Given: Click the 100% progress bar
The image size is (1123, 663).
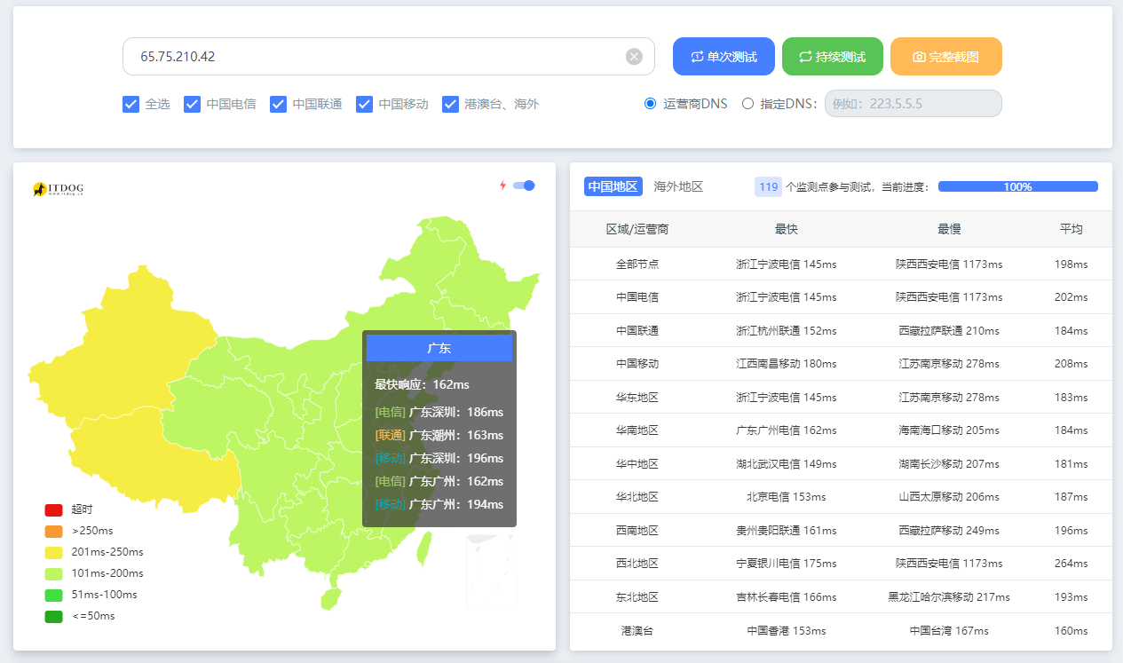Looking at the screenshot, I should click(1017, 186).
